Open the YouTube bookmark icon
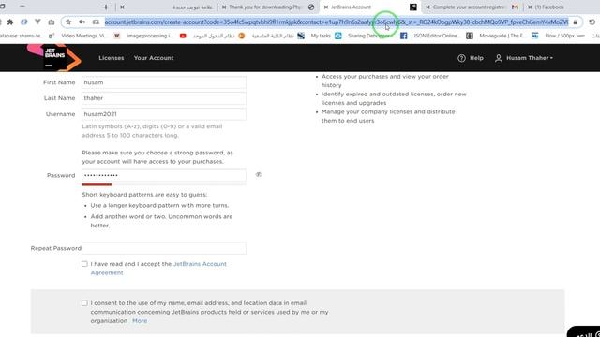600x337 pixels. point(183,36)
